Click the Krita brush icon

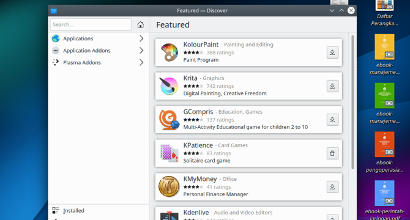(x=169, y=86)
